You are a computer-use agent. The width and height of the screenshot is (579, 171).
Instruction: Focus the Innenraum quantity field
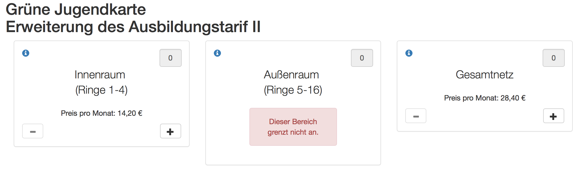170,58
